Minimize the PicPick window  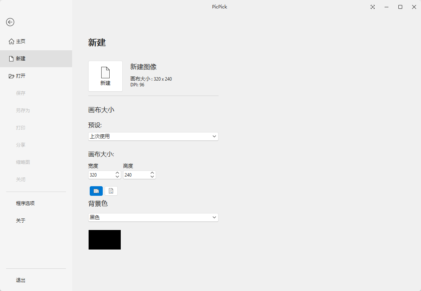(386, 7)
